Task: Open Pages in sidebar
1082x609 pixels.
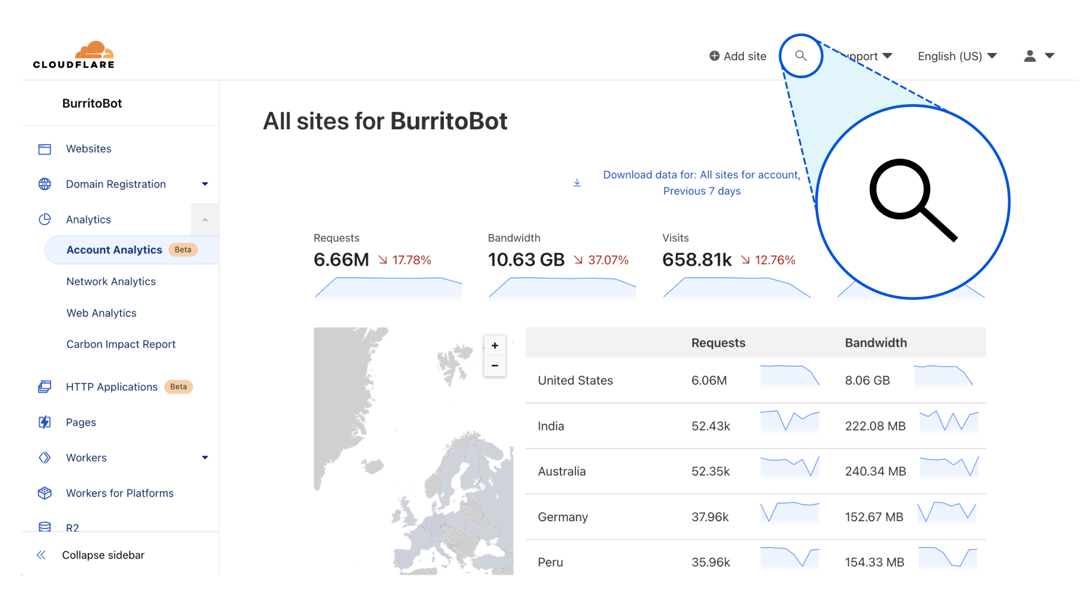Action: coord(81,422)
